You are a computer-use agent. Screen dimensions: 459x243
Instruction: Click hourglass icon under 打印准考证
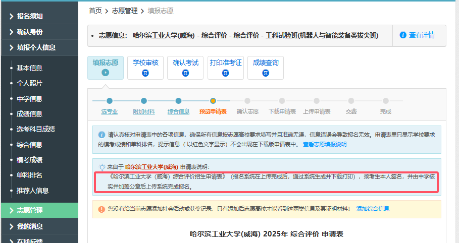click(x=225, y=73)
